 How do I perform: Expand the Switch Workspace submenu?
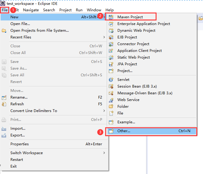point(104,153)
